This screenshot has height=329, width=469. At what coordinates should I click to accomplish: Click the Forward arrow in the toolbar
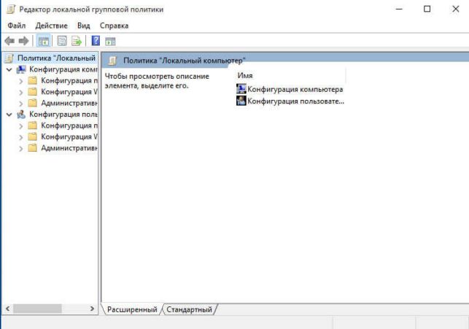coord(23,41)
